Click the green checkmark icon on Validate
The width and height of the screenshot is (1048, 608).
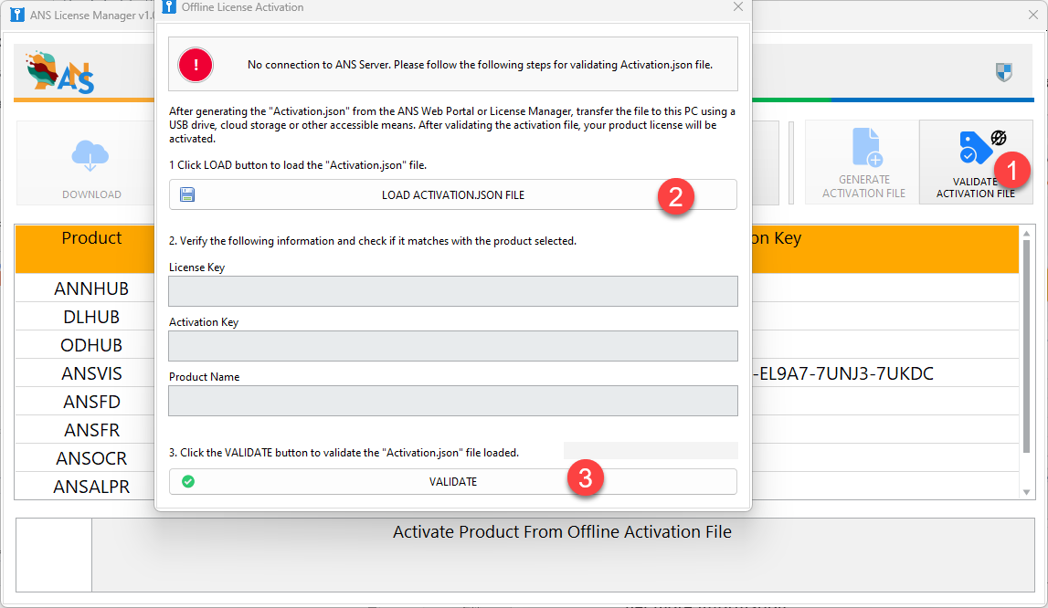click(188, 481)
